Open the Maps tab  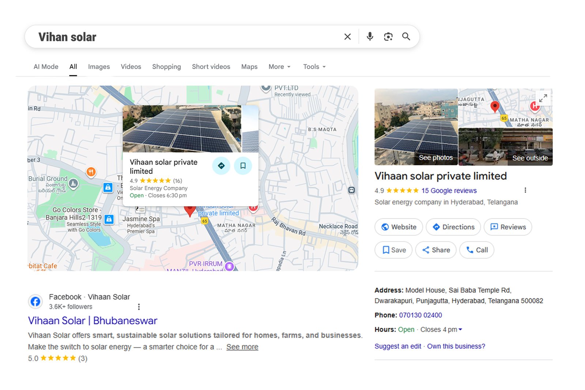pos(249,67)
